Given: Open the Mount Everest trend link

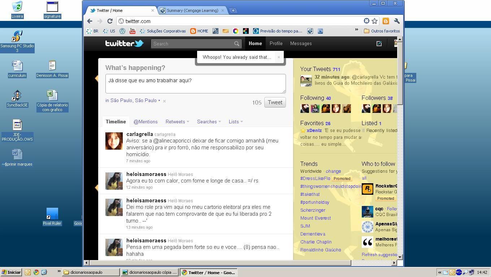Looking at the screenshot, I should pyautogui.click(x=316, y=218).
